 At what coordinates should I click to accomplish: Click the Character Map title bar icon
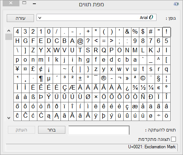pos(176,4)
